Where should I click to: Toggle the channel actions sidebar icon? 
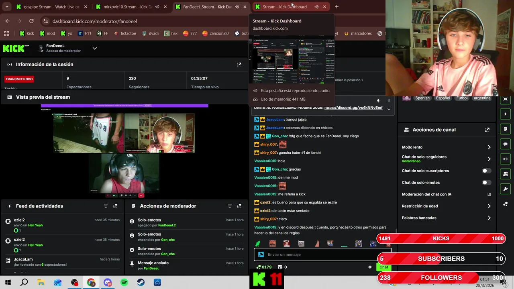(505, 174)
